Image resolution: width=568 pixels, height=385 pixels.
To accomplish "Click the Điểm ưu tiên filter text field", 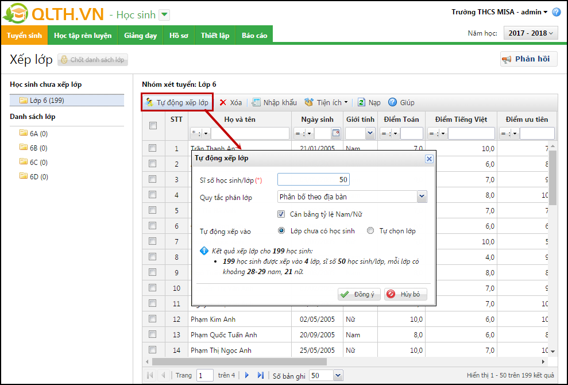I will (x=537, y=133).
